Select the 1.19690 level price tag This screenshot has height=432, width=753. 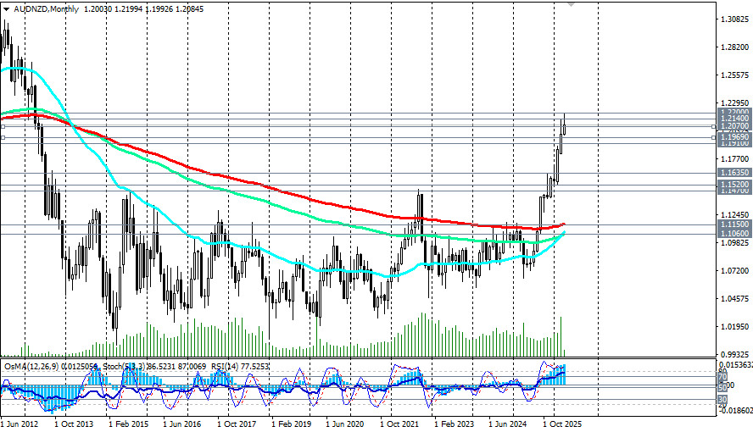tap(734, 136)
